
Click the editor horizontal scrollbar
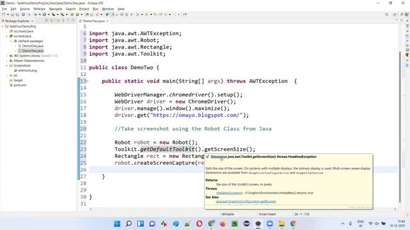[x=243, y=209]
